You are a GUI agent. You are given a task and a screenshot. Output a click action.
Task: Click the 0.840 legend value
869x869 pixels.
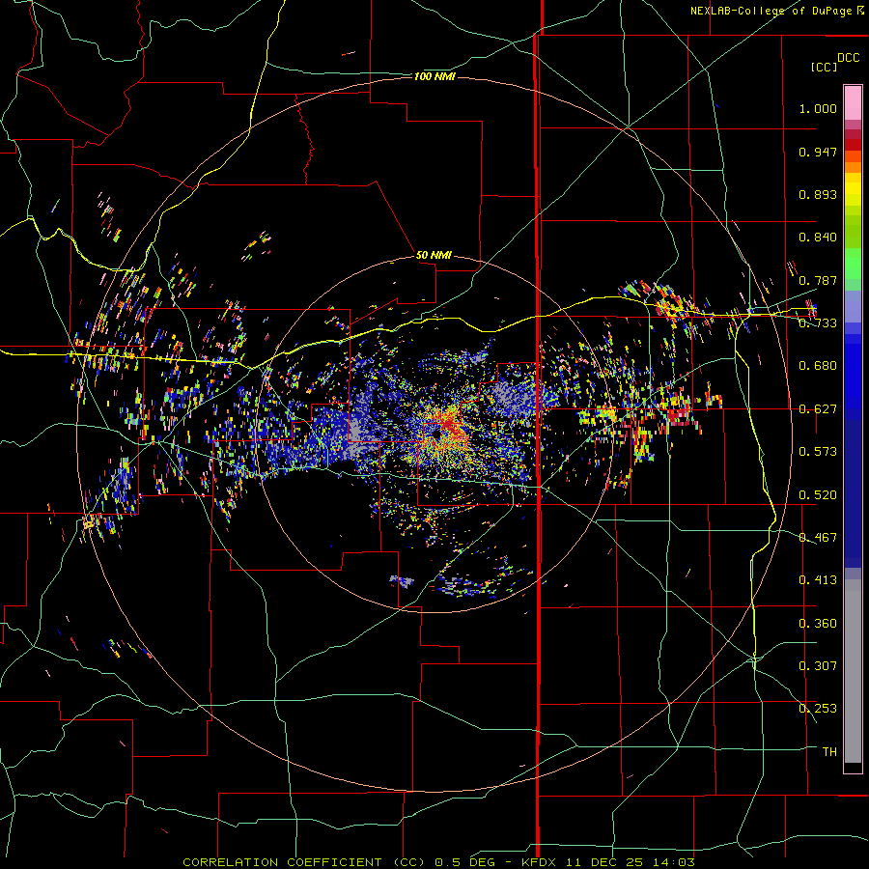point(818,238)
